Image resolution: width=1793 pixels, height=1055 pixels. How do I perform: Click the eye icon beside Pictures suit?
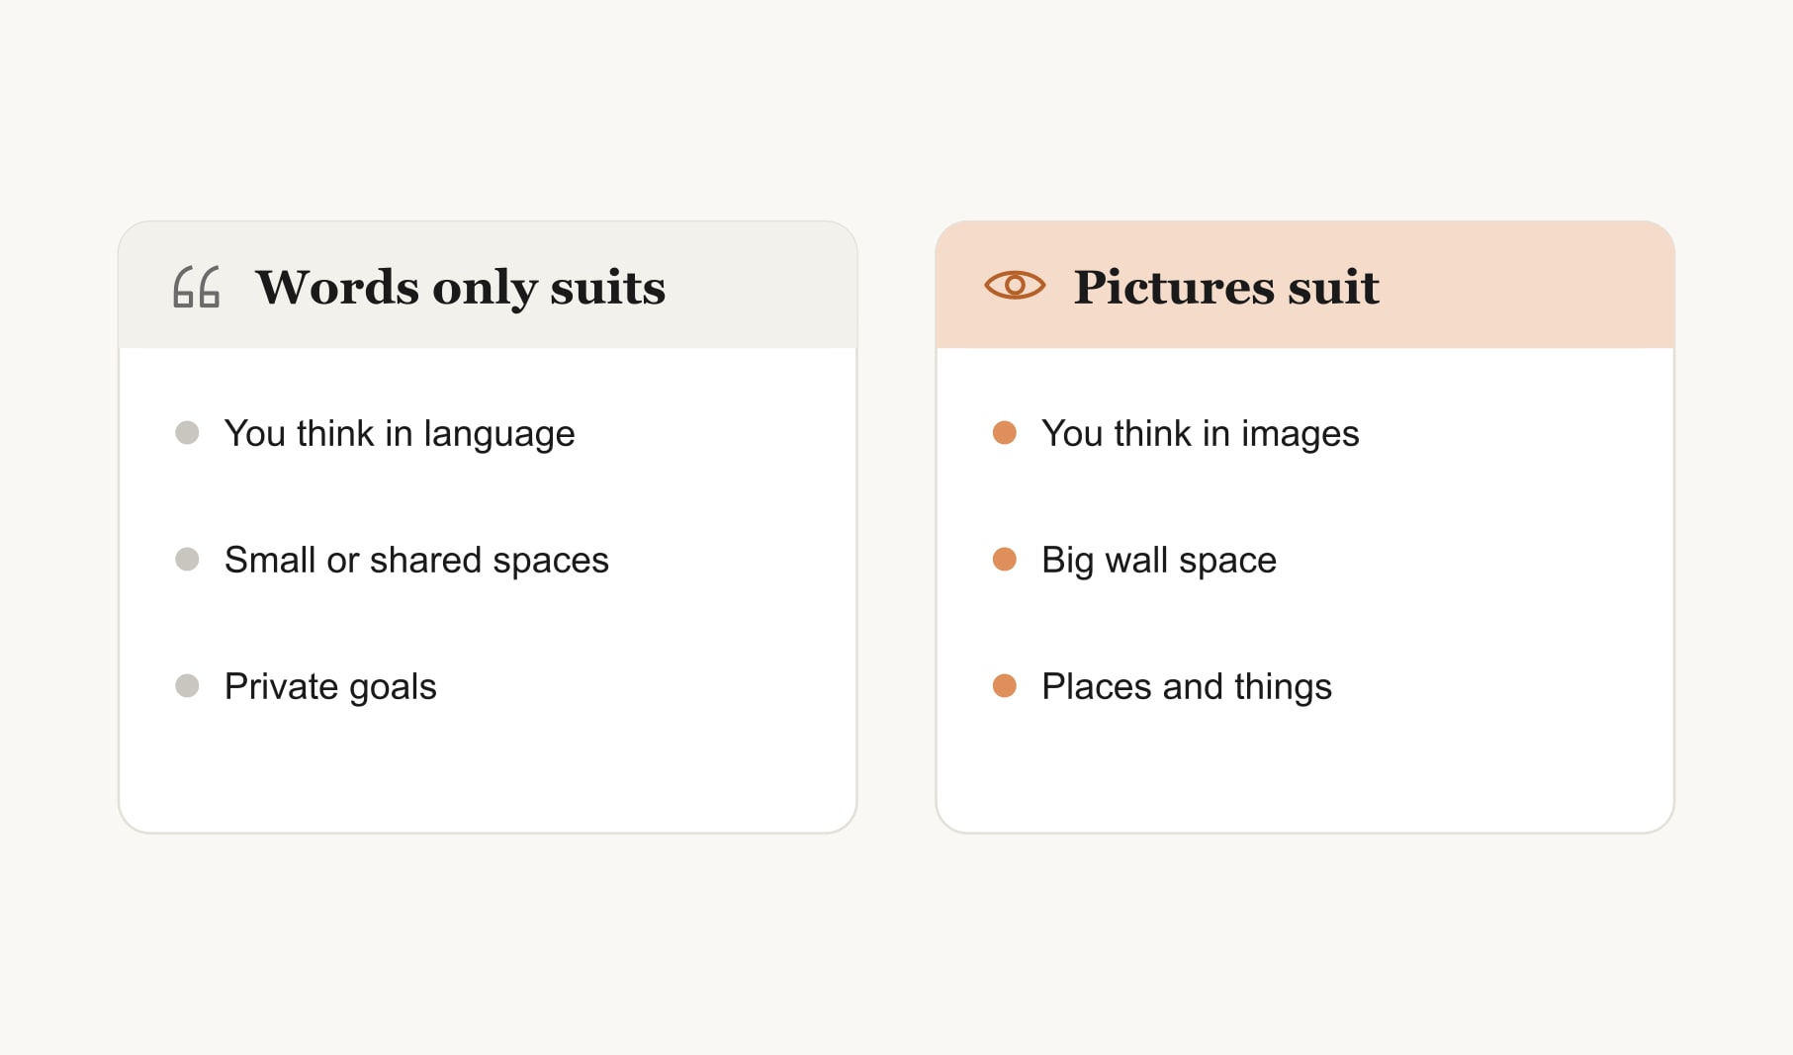(x=1015, y=286)
